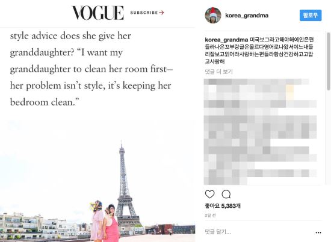Click the comment speech bubble icon
Viewport: 331px width, 242px height.
click(x=226, y=194)
